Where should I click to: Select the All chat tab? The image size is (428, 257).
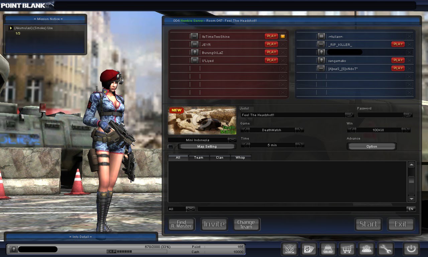pyautogui.click(x=178, y=157)
